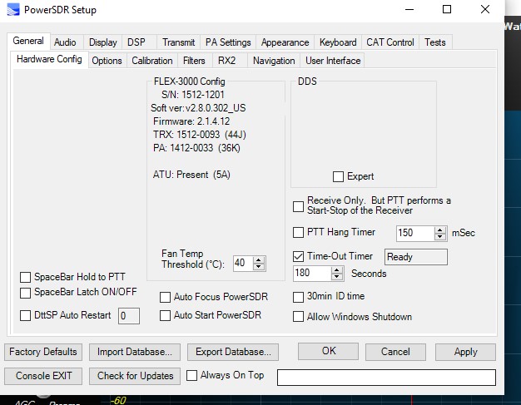Click the Console EXIT button

[x=43, y=376]
